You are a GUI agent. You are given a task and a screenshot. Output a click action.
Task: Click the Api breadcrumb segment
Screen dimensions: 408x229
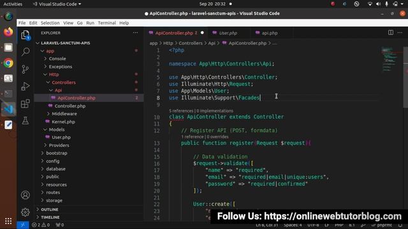212,43
